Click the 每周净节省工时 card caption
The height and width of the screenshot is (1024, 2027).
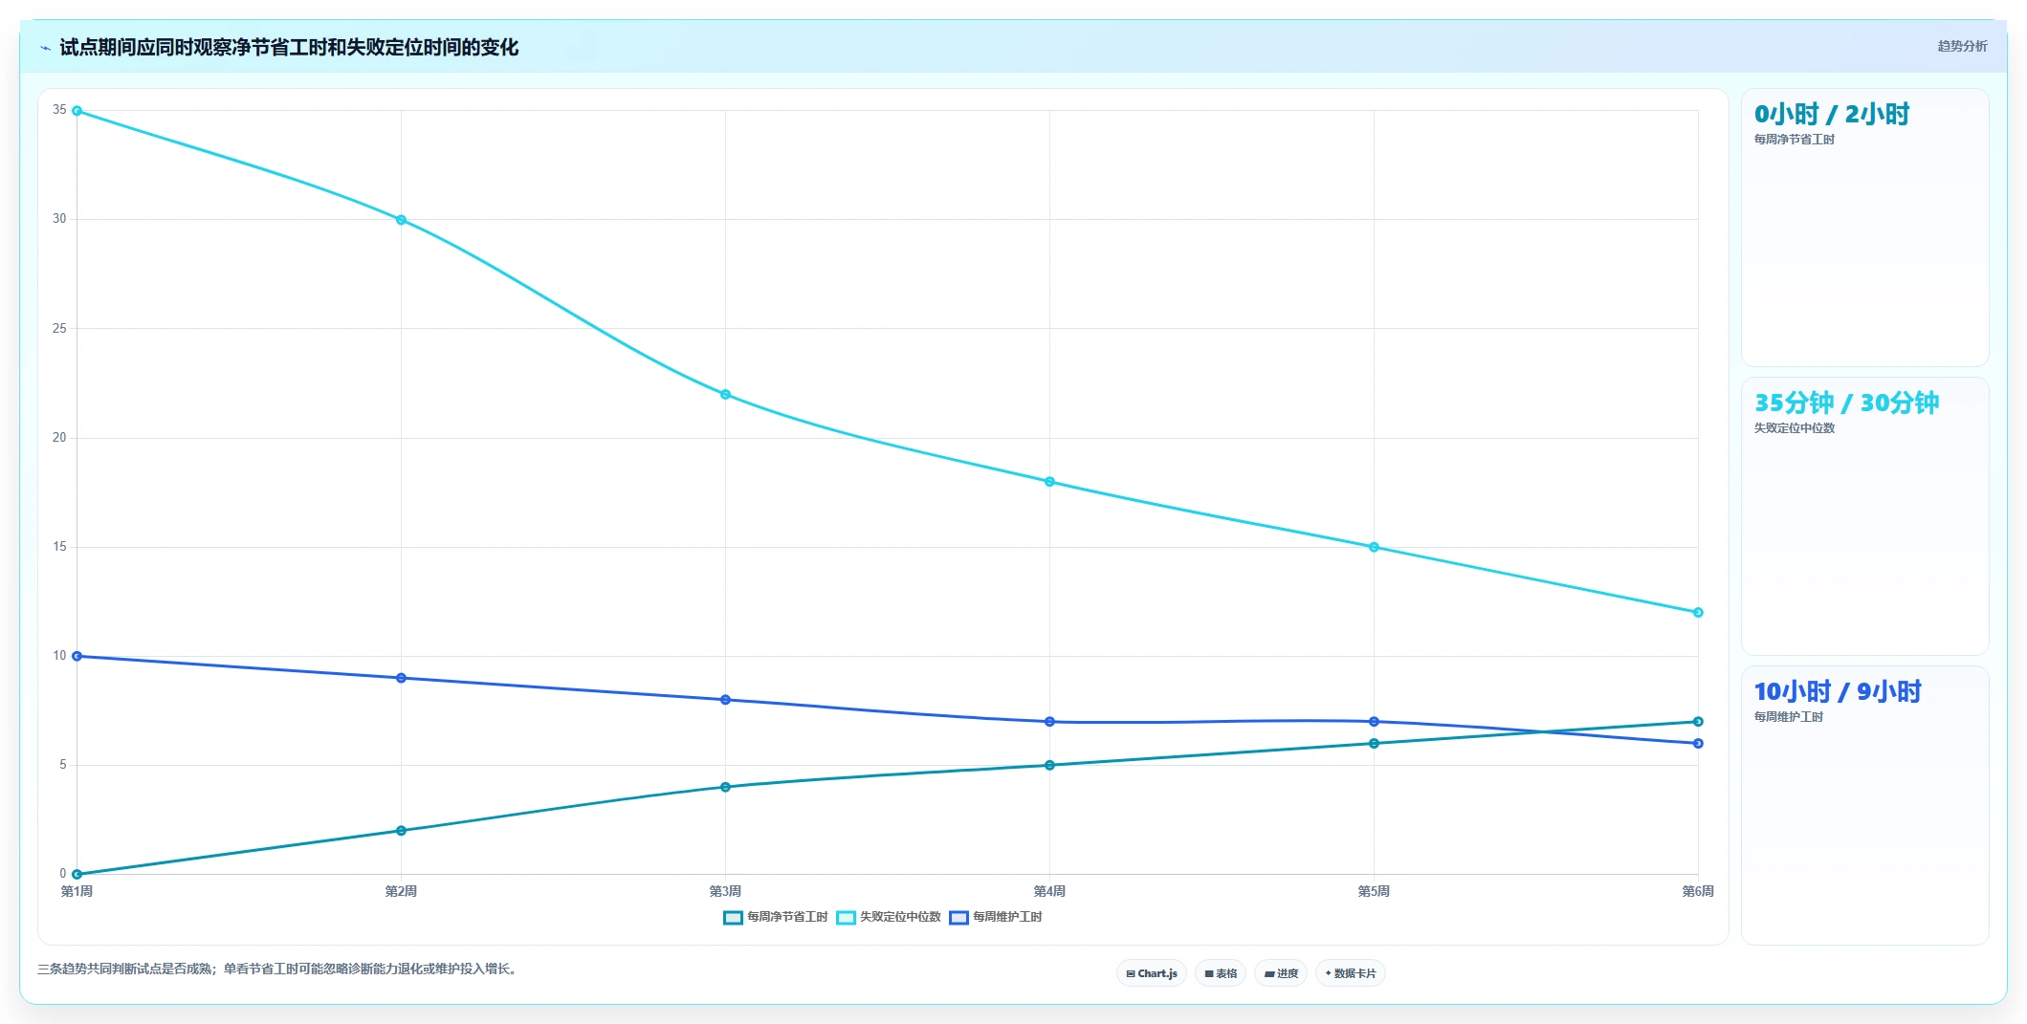pos(1794,140)
